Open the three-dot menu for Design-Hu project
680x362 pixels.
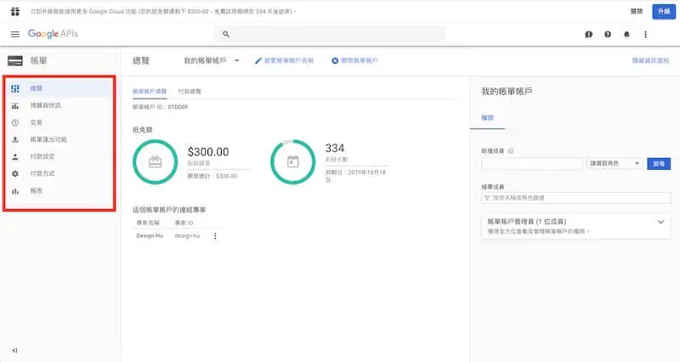click(215, 236)
